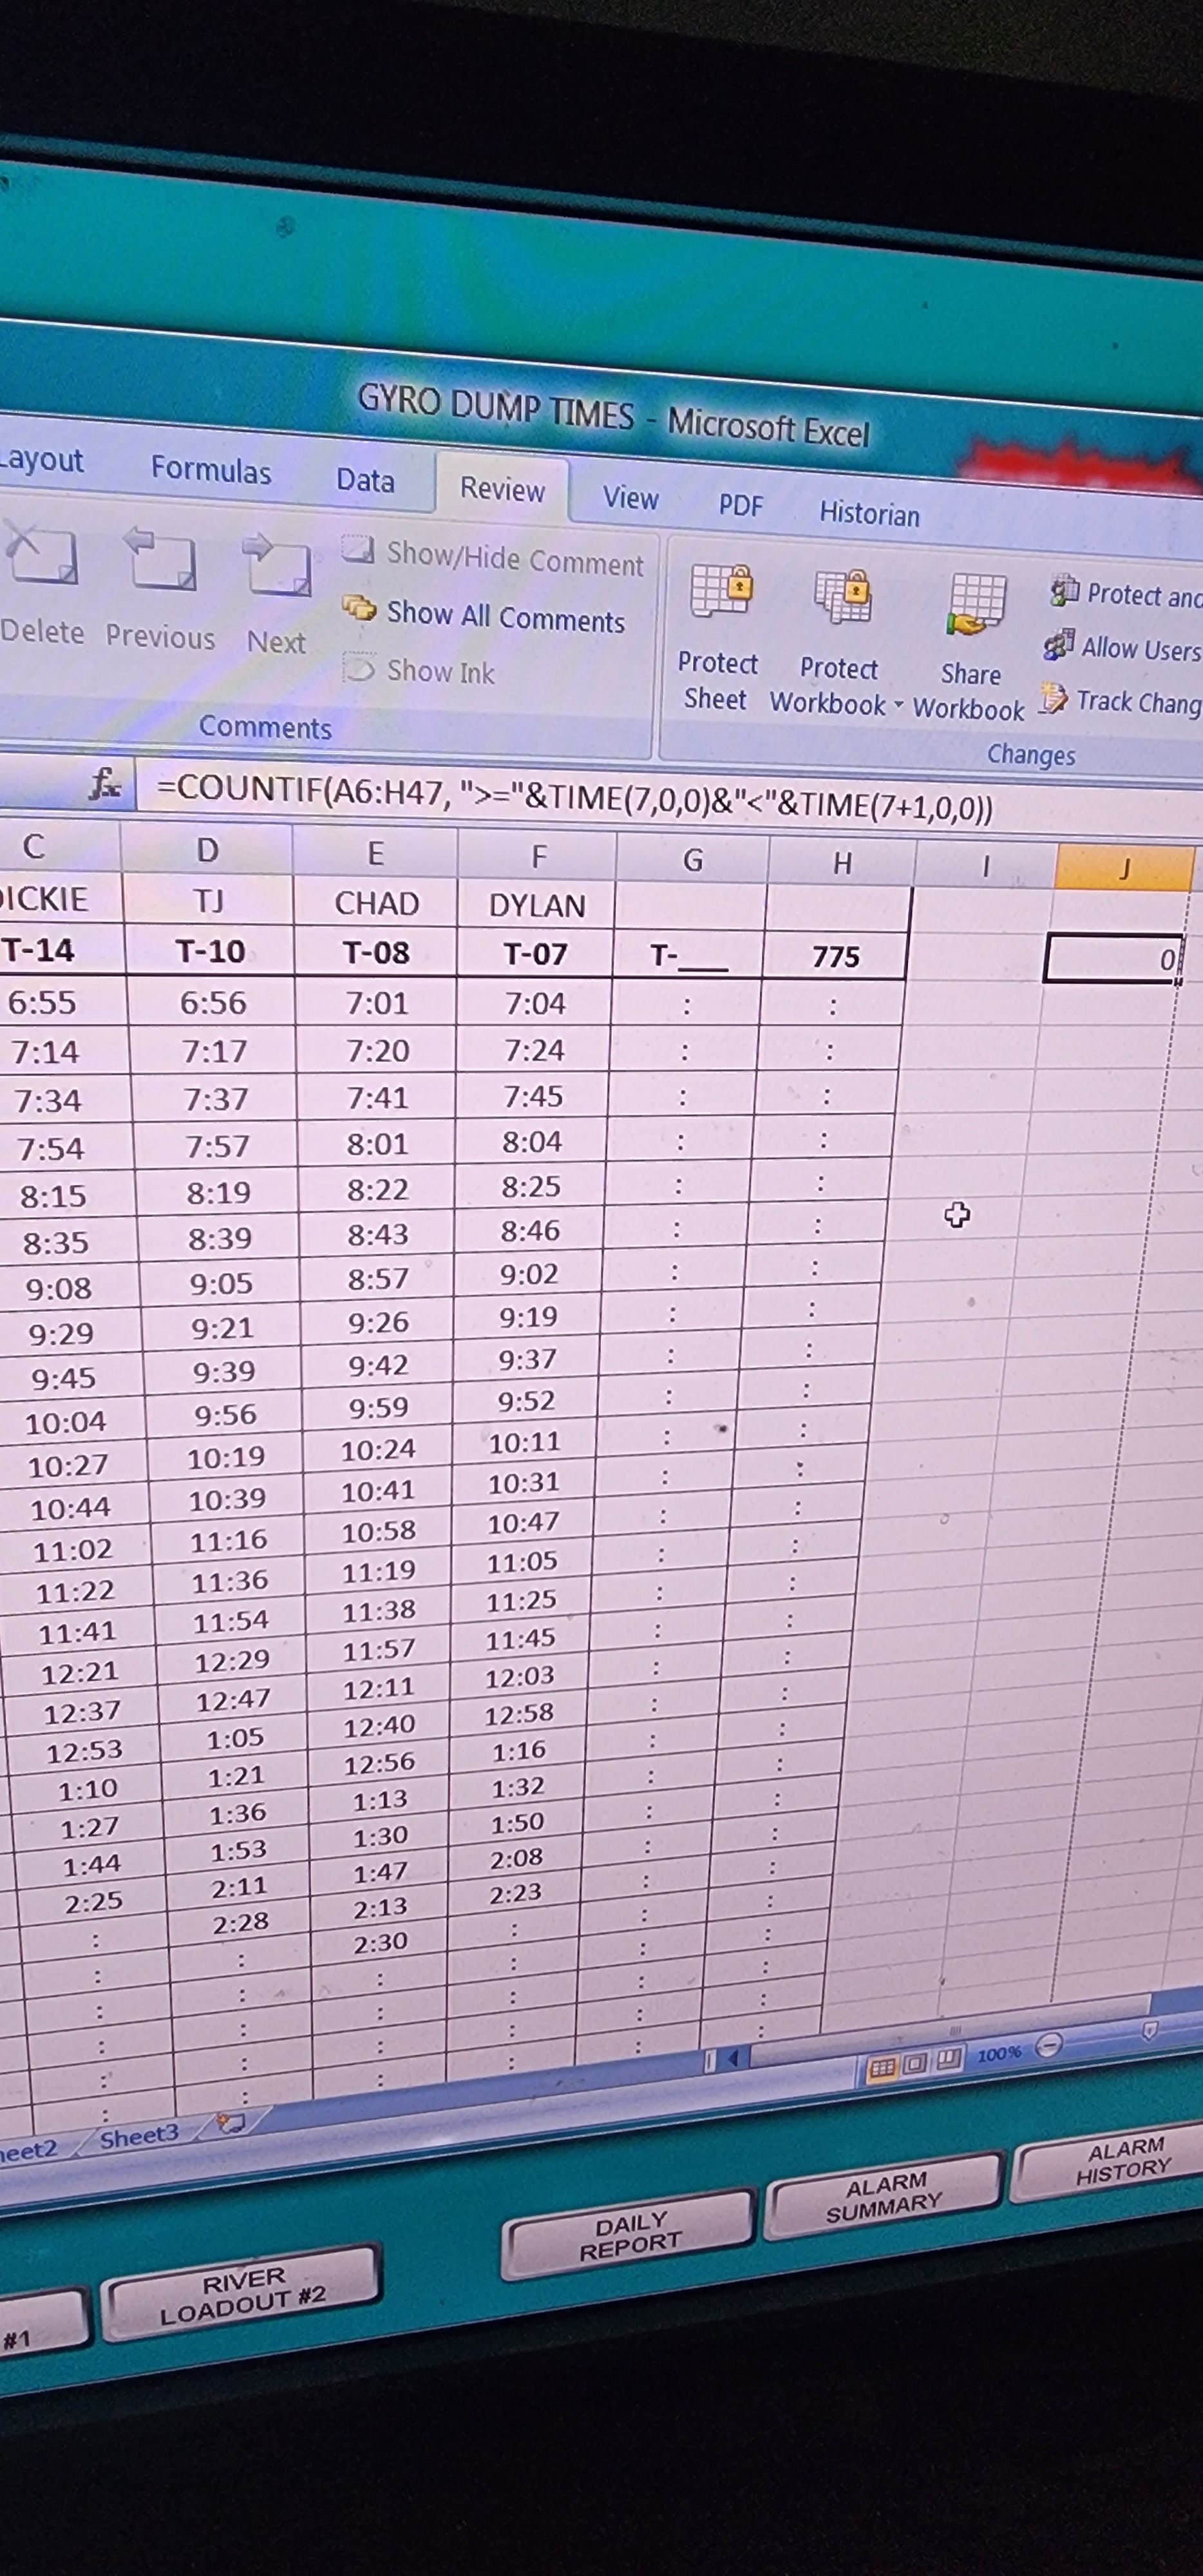Select column D header
1203x2576 pixels.
(x=207, y=850)
